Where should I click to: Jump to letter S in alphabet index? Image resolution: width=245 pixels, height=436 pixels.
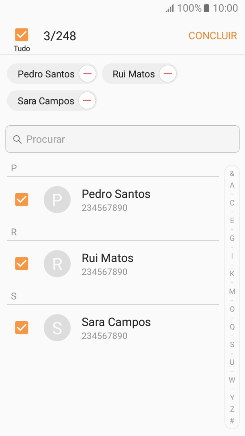[x=232, y=344]
